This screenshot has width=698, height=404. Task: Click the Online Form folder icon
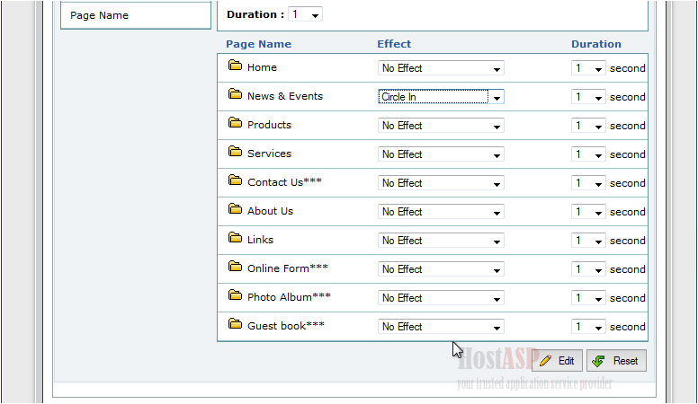235,267
